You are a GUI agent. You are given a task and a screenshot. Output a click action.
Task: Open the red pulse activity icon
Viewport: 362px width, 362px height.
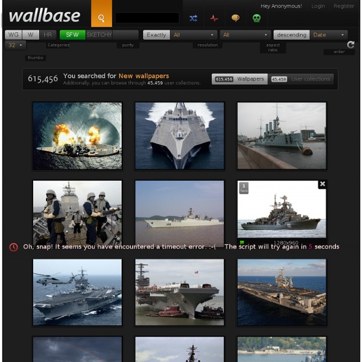tap(214, 18)
